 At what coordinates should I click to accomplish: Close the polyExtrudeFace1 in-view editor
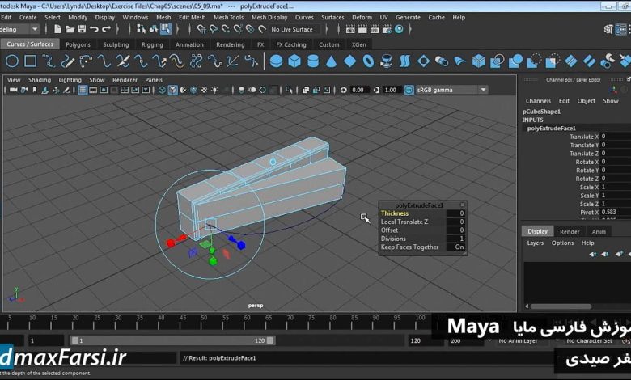click(x=461, y=205)
